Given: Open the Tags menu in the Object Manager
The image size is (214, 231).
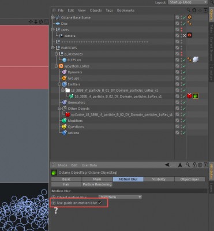Looking at the screenshot, I should [109, 10].
